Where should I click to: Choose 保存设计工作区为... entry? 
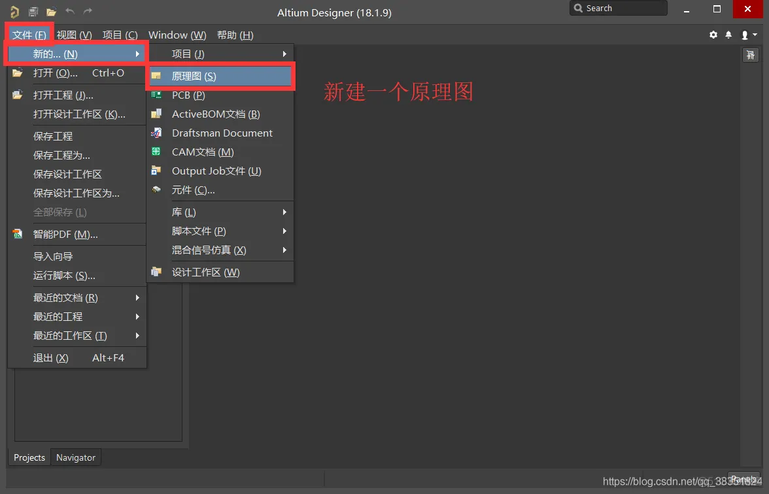pyautogui.click(x=77, y=193)
